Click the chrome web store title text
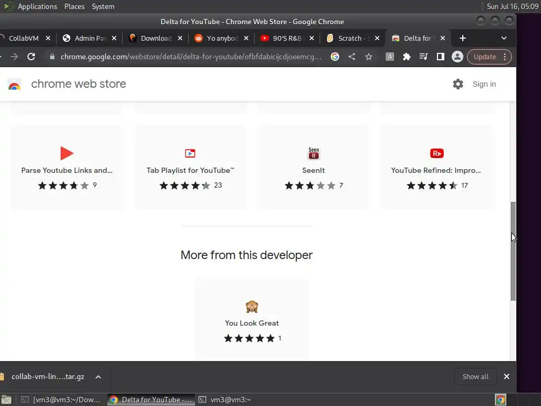Viewport: 541px width, 406px height. point(78,84)
